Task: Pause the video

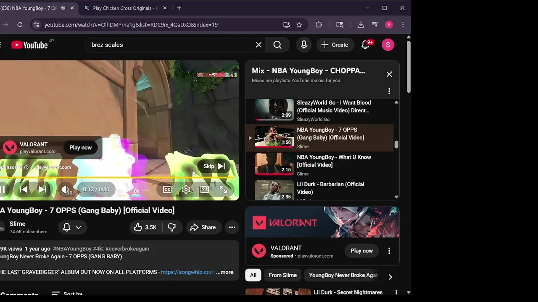Action: [3, 190]
